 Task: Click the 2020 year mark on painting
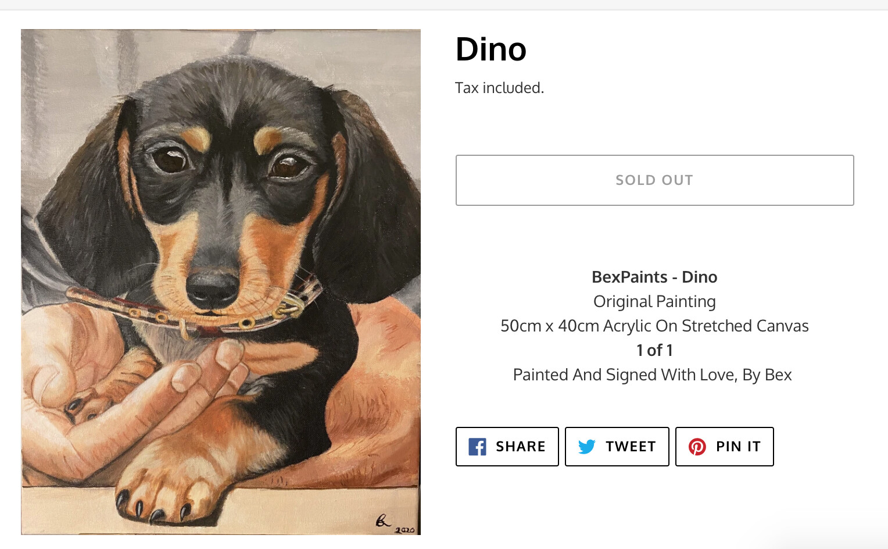point(404,530)
